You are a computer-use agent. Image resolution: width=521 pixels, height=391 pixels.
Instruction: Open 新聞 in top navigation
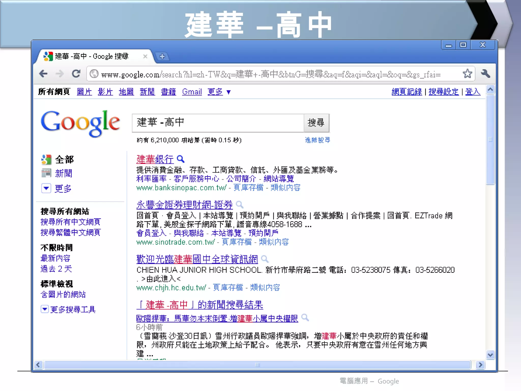click(x=147, y=92)
